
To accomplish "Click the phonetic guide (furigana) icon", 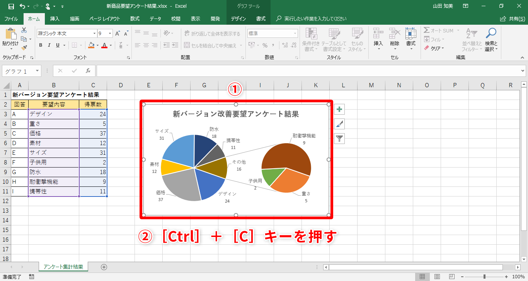I will [x=121, y=45].
